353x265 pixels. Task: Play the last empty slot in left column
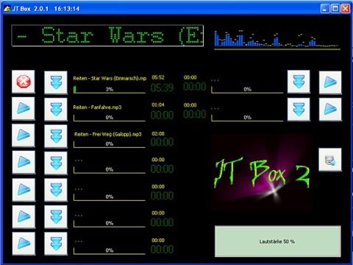(24, 244)
